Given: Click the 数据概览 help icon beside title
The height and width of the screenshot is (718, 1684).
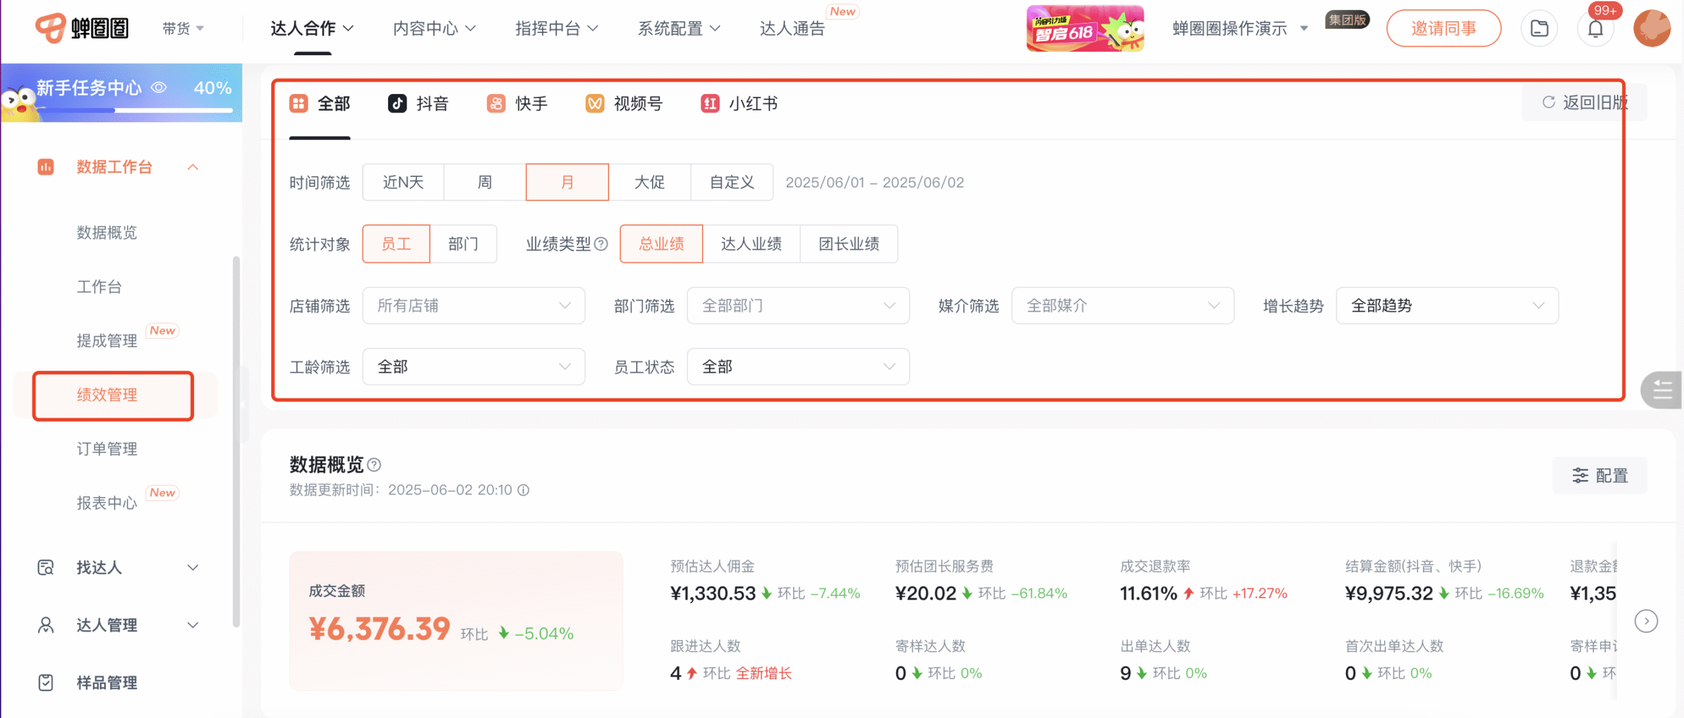Looking at the screenshot, I should [374, 465].
